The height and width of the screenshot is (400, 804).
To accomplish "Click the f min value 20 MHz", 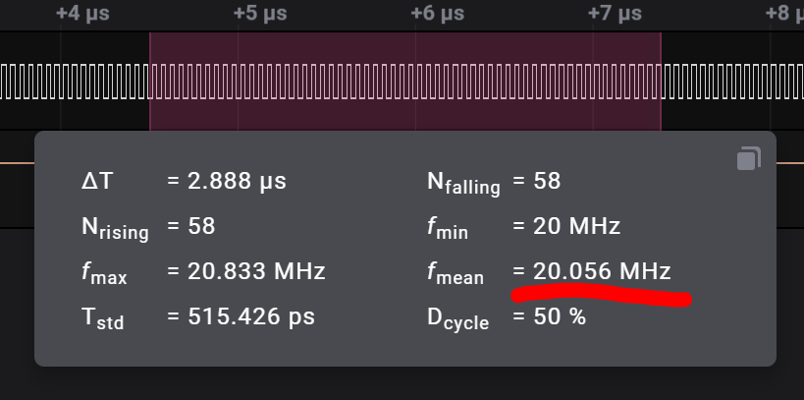I will click(x=577, y=226).
